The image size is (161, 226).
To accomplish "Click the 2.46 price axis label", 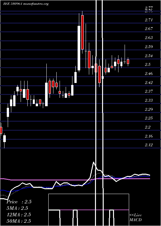I will (149, 74).
